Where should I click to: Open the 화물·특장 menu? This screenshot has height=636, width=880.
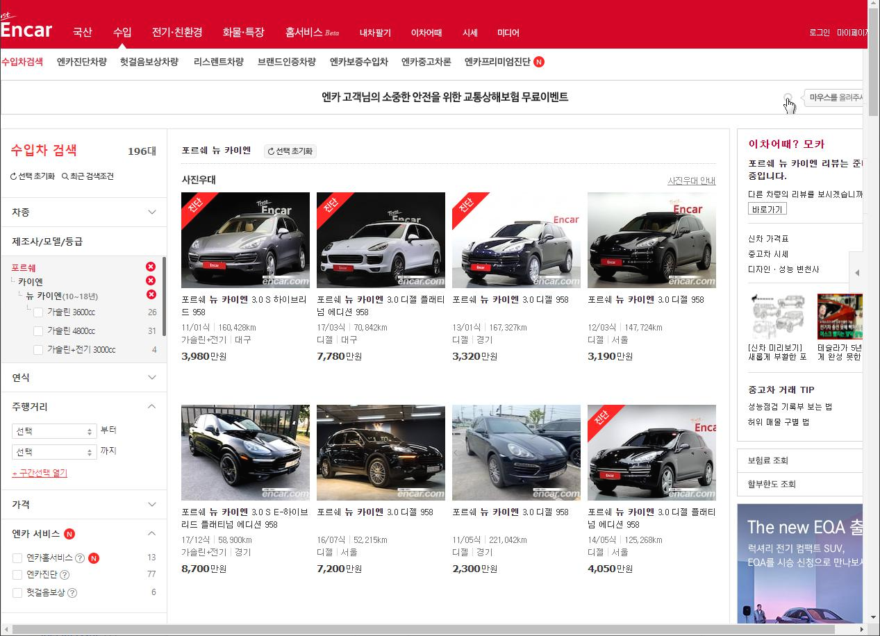pos(244,32)
